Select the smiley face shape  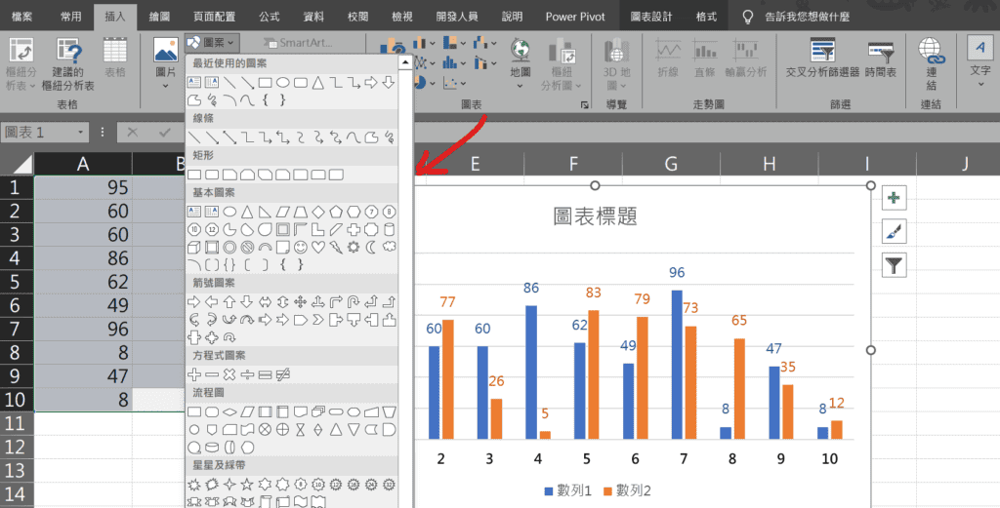point(301,247)
